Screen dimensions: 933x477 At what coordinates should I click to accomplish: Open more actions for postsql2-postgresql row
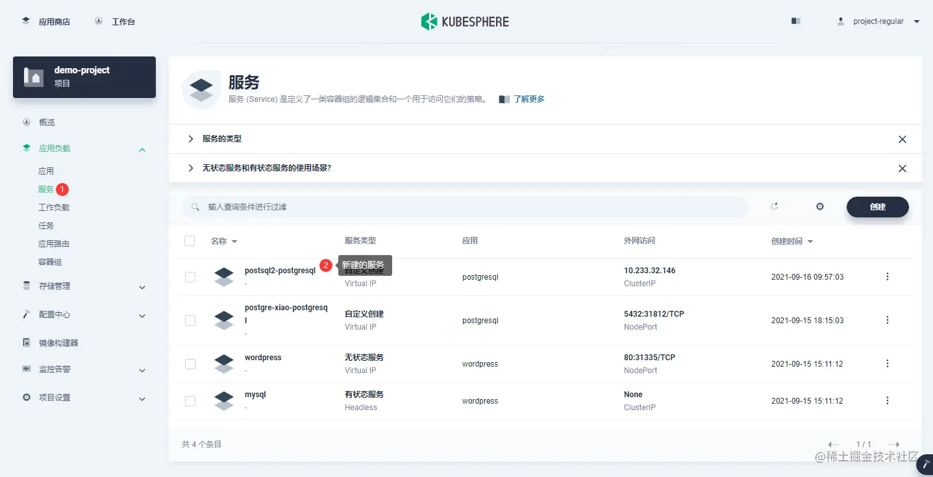pos(888,276)
